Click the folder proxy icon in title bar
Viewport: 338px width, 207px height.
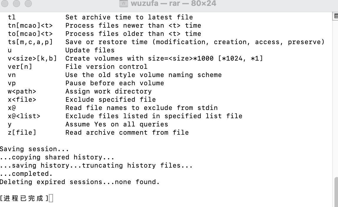(123, 4)
